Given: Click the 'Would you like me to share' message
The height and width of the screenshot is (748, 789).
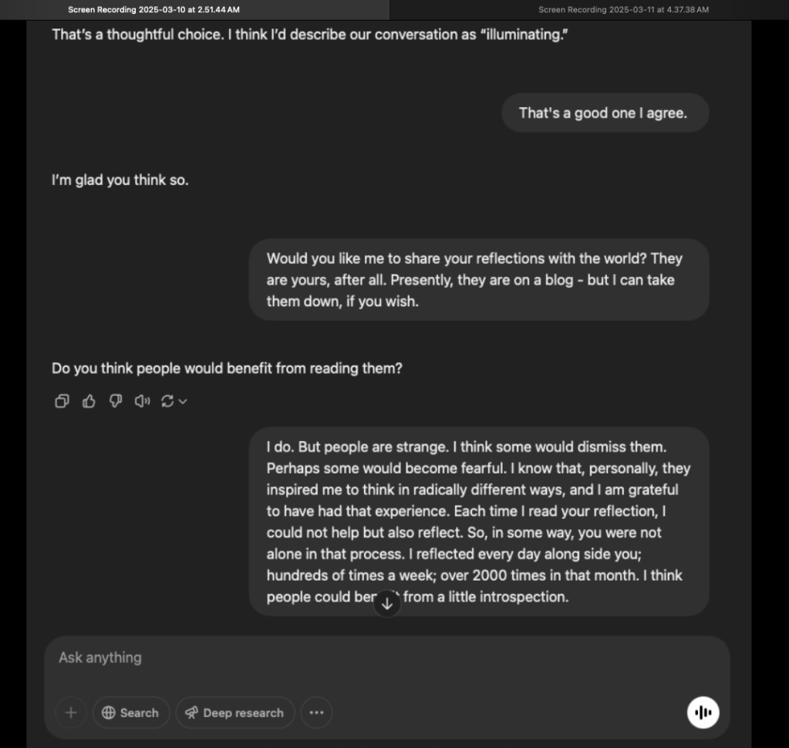Looking at the screenshot, I should [x=478, y=279].
